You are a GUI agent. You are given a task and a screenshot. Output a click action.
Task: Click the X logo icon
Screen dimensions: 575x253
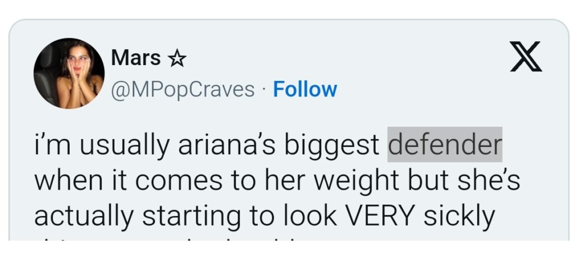pyautogui.click(x=526, y=57)
